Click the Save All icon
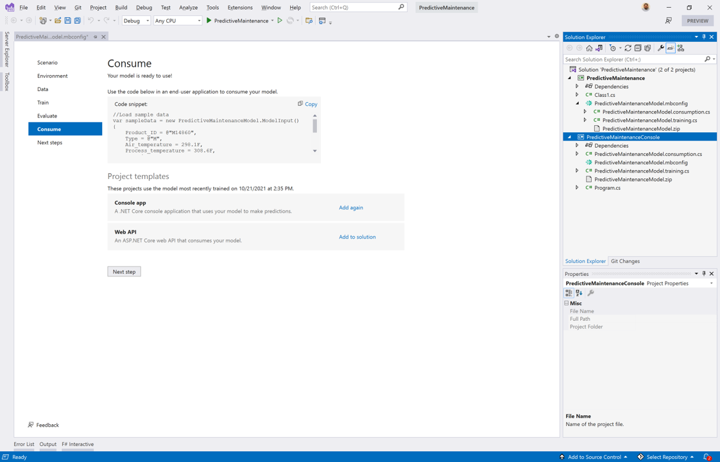Image resolution: width=720 pixels, height=462 pixels. click(x=78, y=21)
